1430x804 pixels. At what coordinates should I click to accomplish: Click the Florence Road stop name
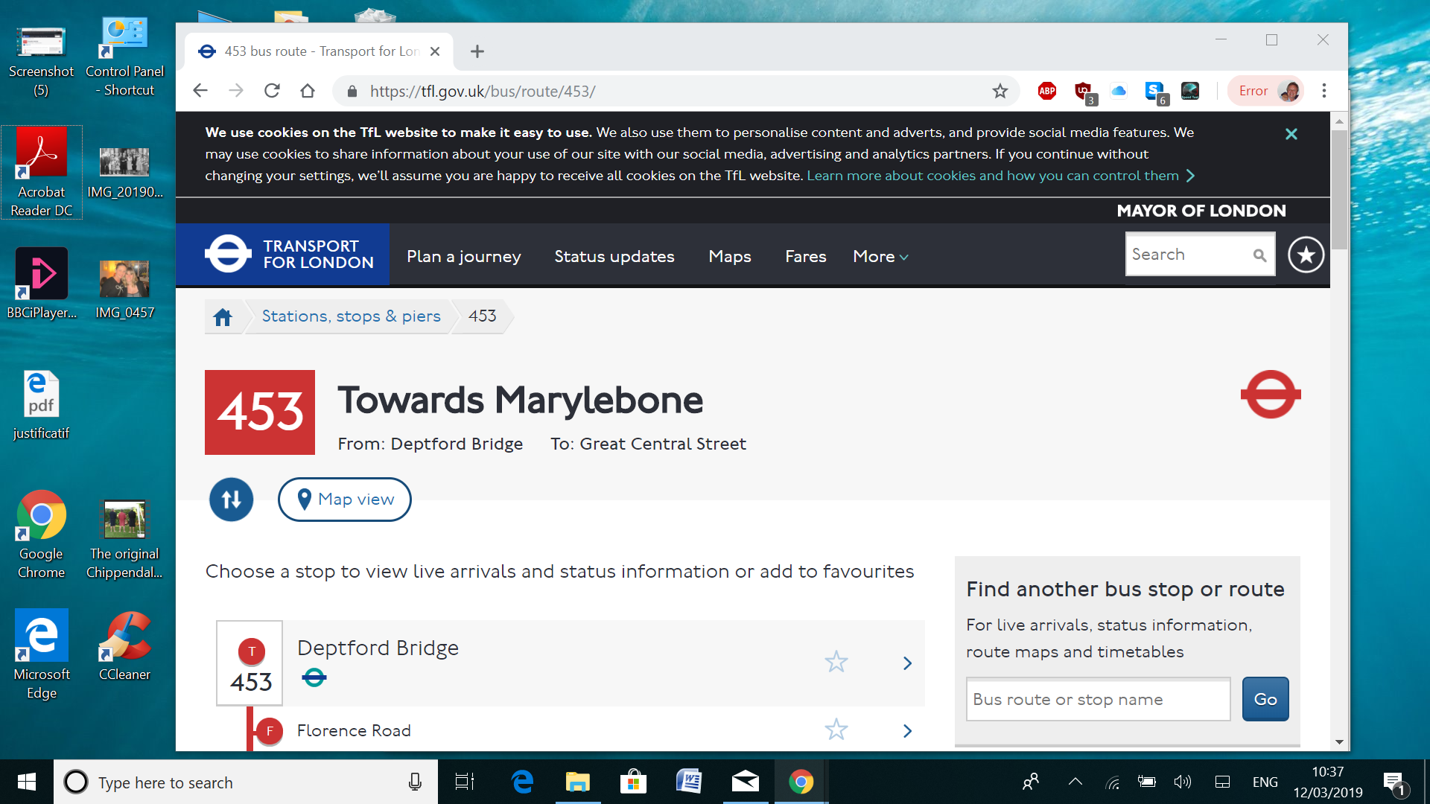click(x=354, y=731)
